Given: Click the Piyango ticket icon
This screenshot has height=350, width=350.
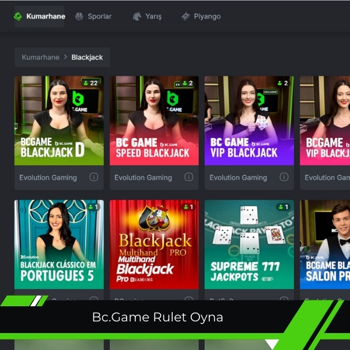Looking at the screenshot, I should (x=185, y=16).
